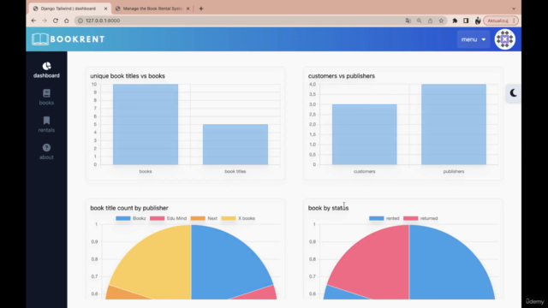Click the translate page icon
This screenshot has height=308, width=548.
point(408,21)
